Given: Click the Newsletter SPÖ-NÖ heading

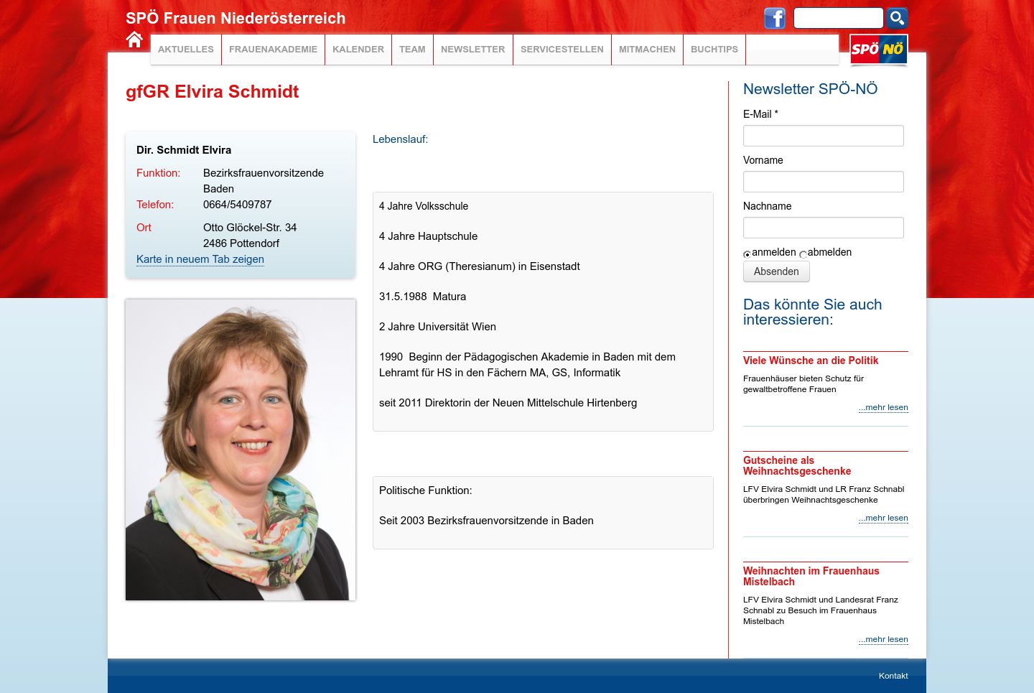Looking at the screenshot, I should coord(810,89).
